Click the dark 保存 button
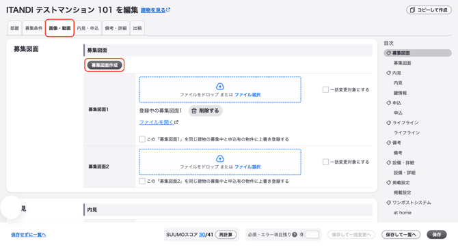The height and width of the screenshot is (247, 458). 437,235
